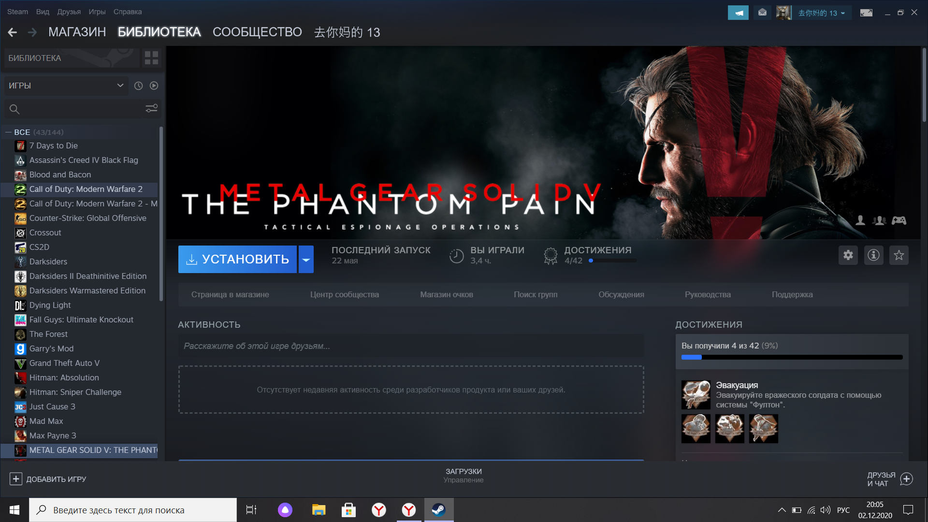Go back with the left arrow
The width and height of the screenshot is (928, 522).
(x=13, y=32)
